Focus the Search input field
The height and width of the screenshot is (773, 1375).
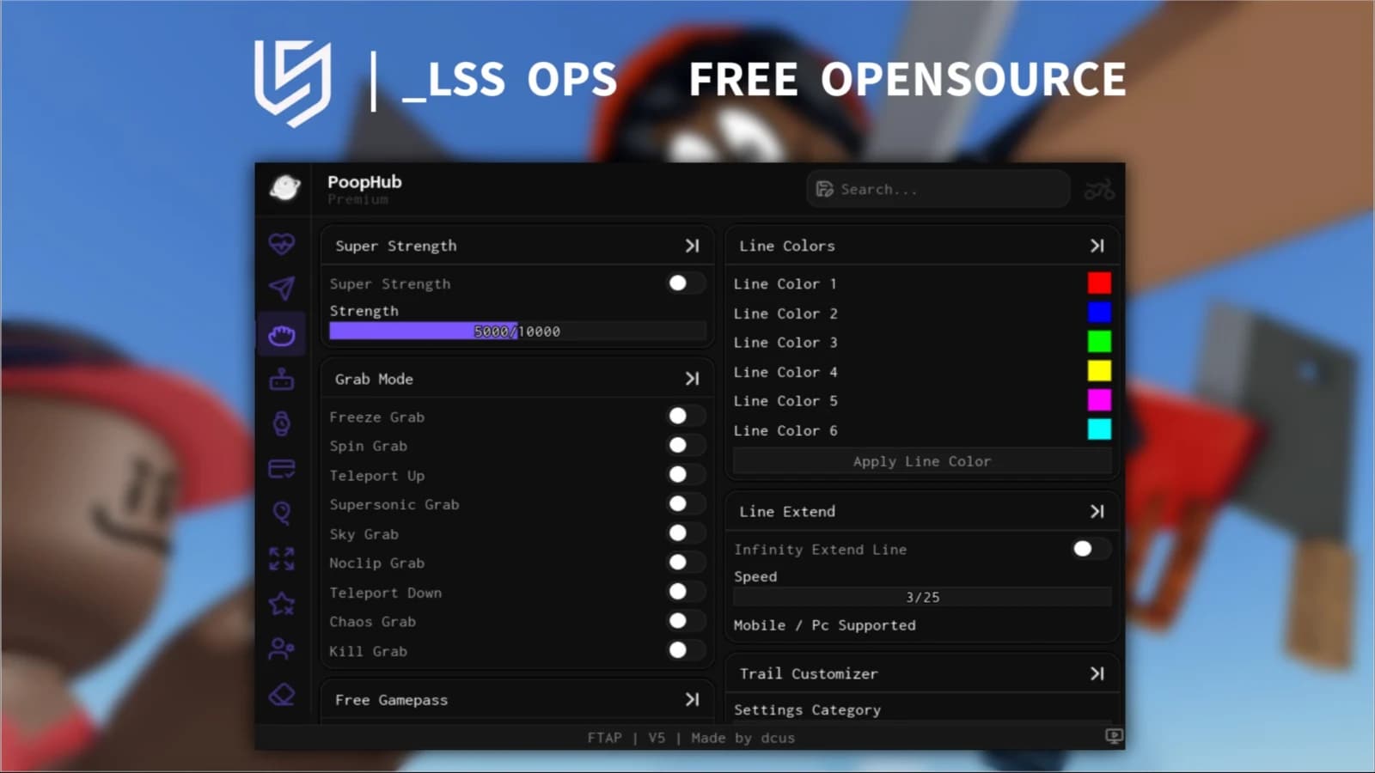(938, 189)
